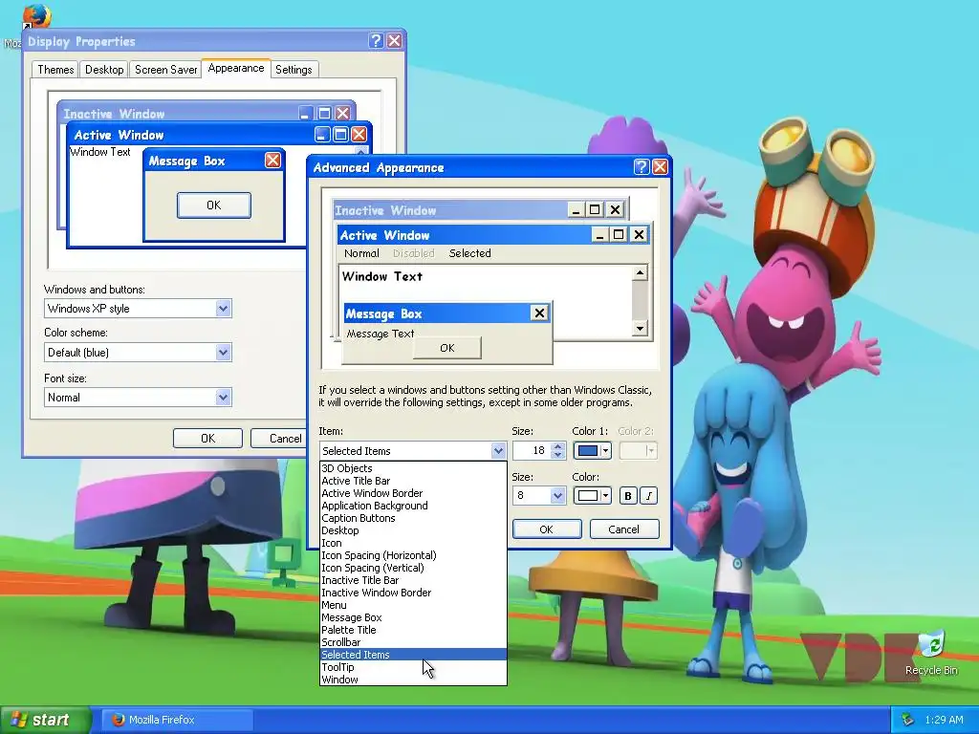The image size is (979, 734).
Task: Click the Advanced Appearance help icon
Action: [642, 166]
